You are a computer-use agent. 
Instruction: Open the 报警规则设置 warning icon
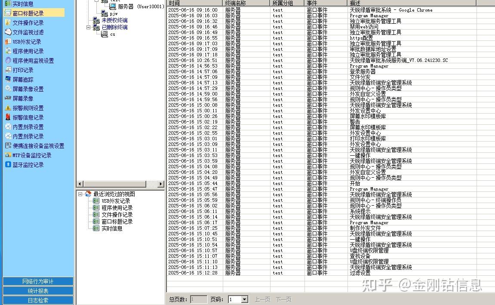pos(8,108)
